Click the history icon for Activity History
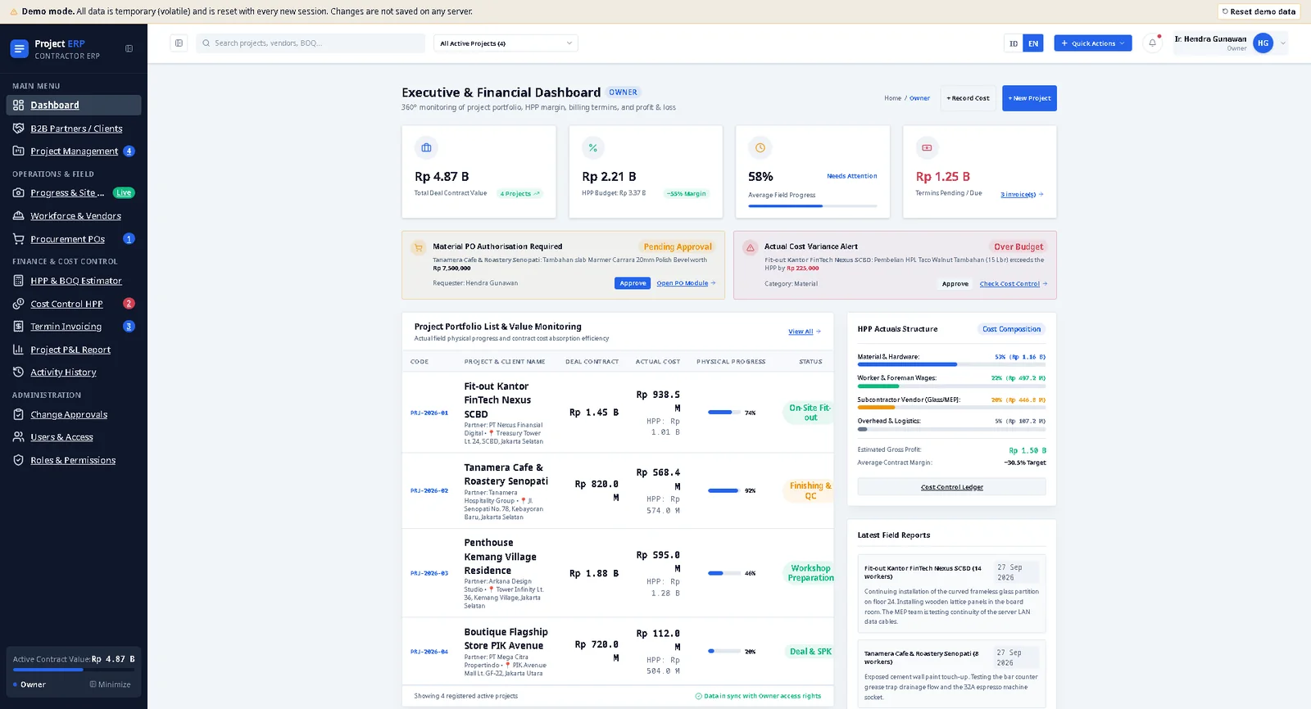Screen dimensions: 1311x709 (18, 373)
